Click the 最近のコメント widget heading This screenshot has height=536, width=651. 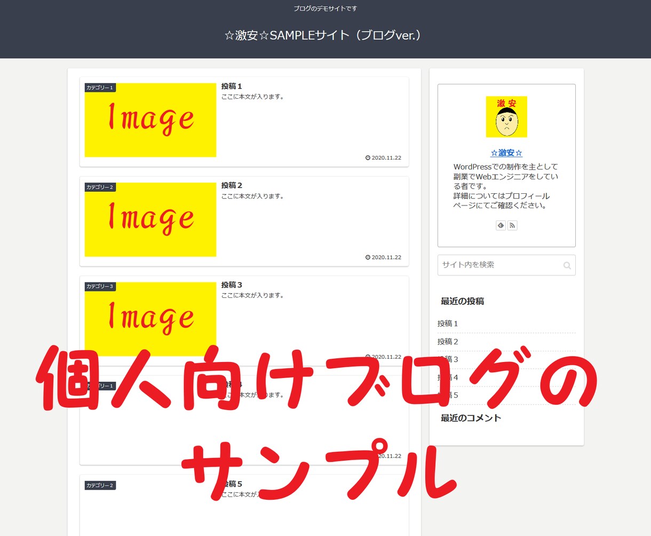471,418
